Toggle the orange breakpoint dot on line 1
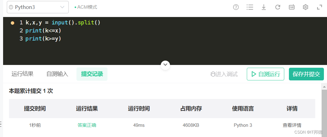Viewport: 327px width, 137px height. 12,23
